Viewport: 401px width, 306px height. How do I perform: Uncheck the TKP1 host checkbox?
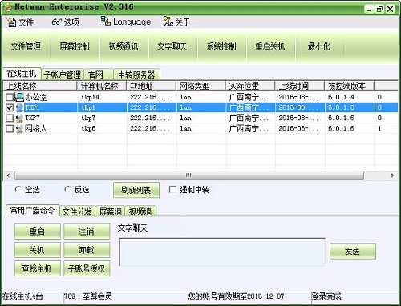pyautogui.click(x=10, y=107)
